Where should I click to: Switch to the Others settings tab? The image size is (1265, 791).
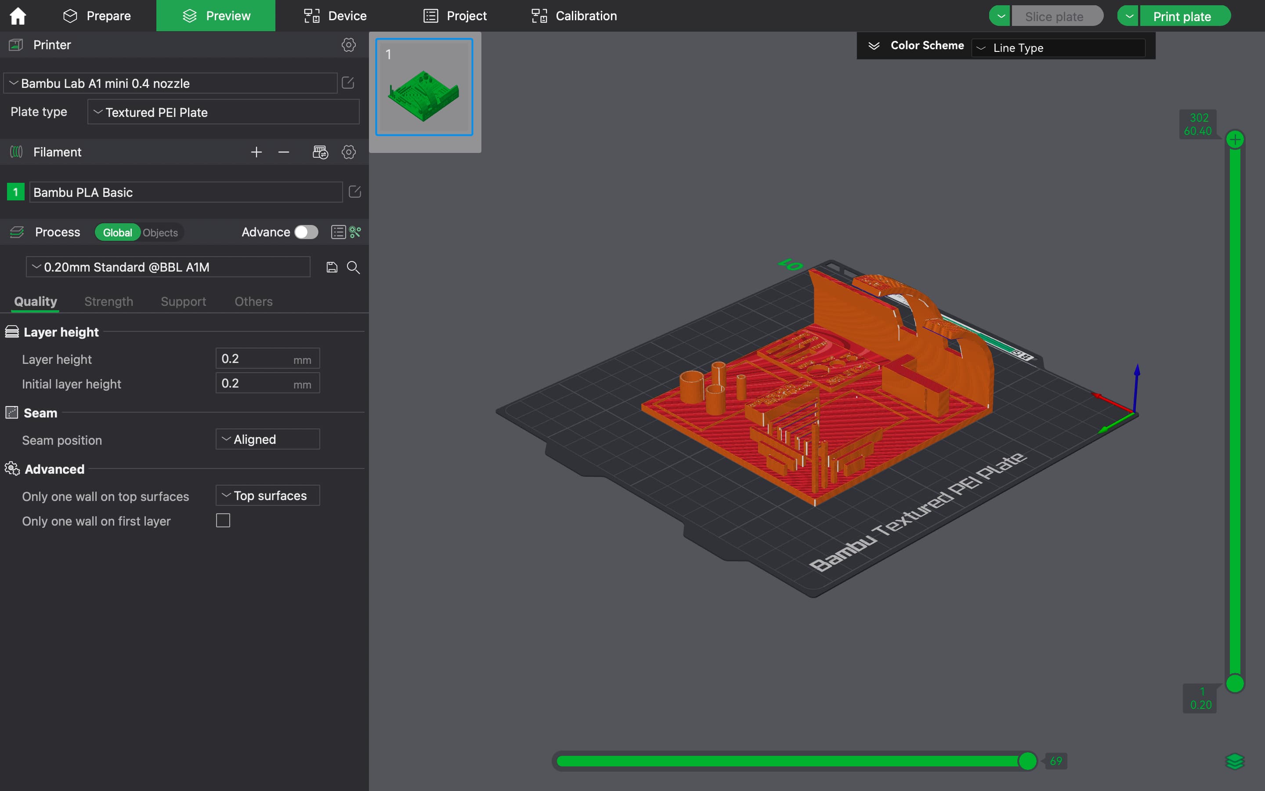coord(253,301)
